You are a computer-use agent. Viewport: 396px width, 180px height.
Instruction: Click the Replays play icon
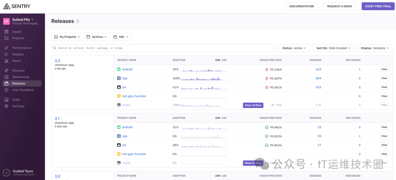7,54
